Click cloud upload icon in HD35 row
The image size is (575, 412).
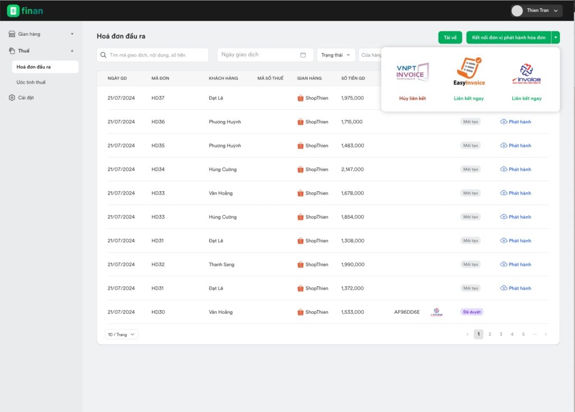click(x=504, y=145)
